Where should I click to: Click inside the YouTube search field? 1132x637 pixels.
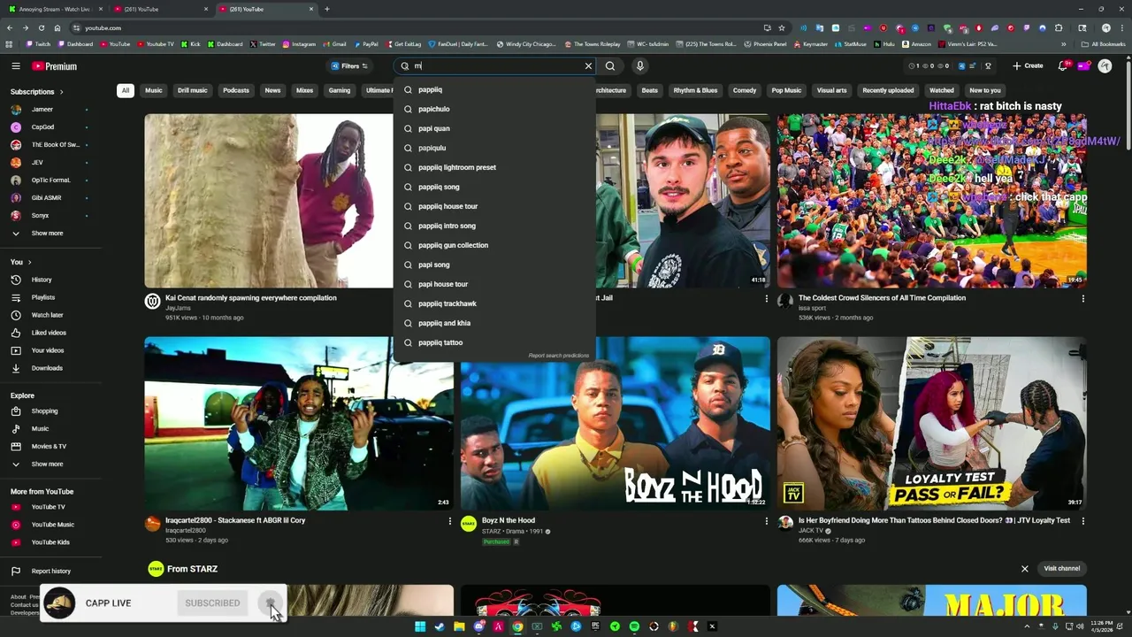(x=495, y=66)
